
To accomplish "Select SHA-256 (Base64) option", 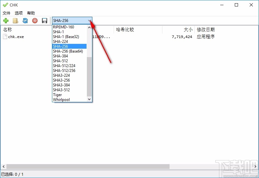I will point(69,51).
